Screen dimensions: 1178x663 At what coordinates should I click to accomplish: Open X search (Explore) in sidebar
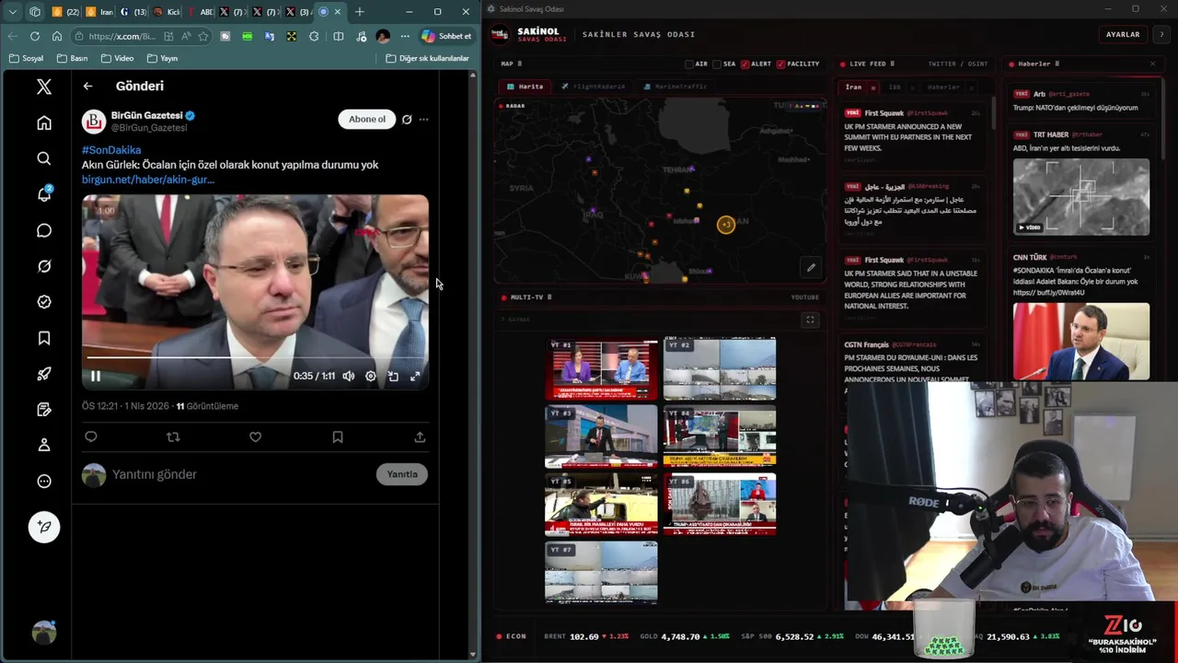pos(44,158)
